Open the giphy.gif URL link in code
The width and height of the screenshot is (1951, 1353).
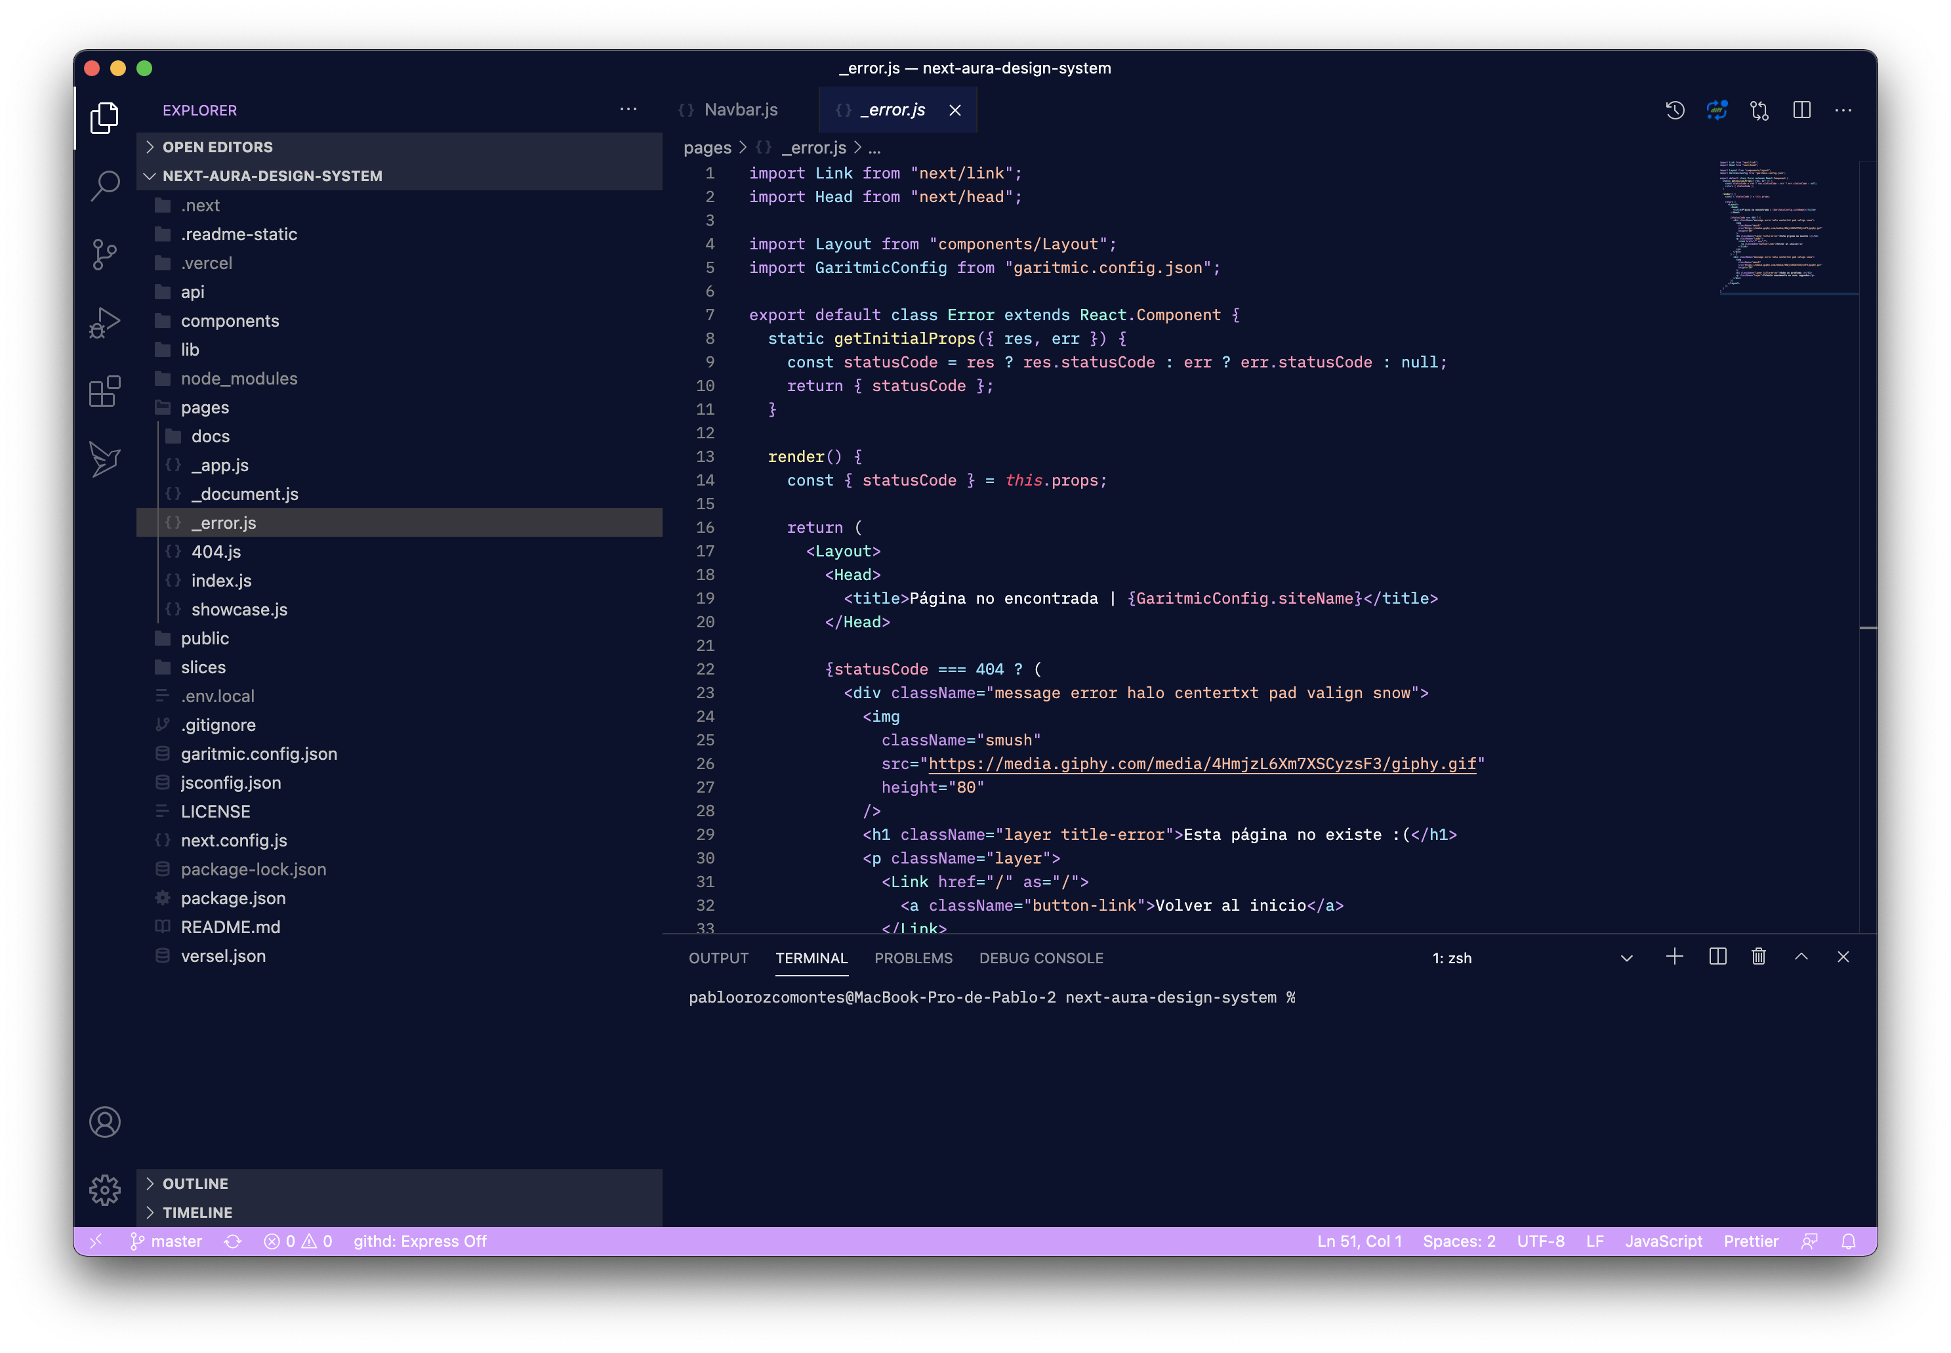click(1202, 764)
